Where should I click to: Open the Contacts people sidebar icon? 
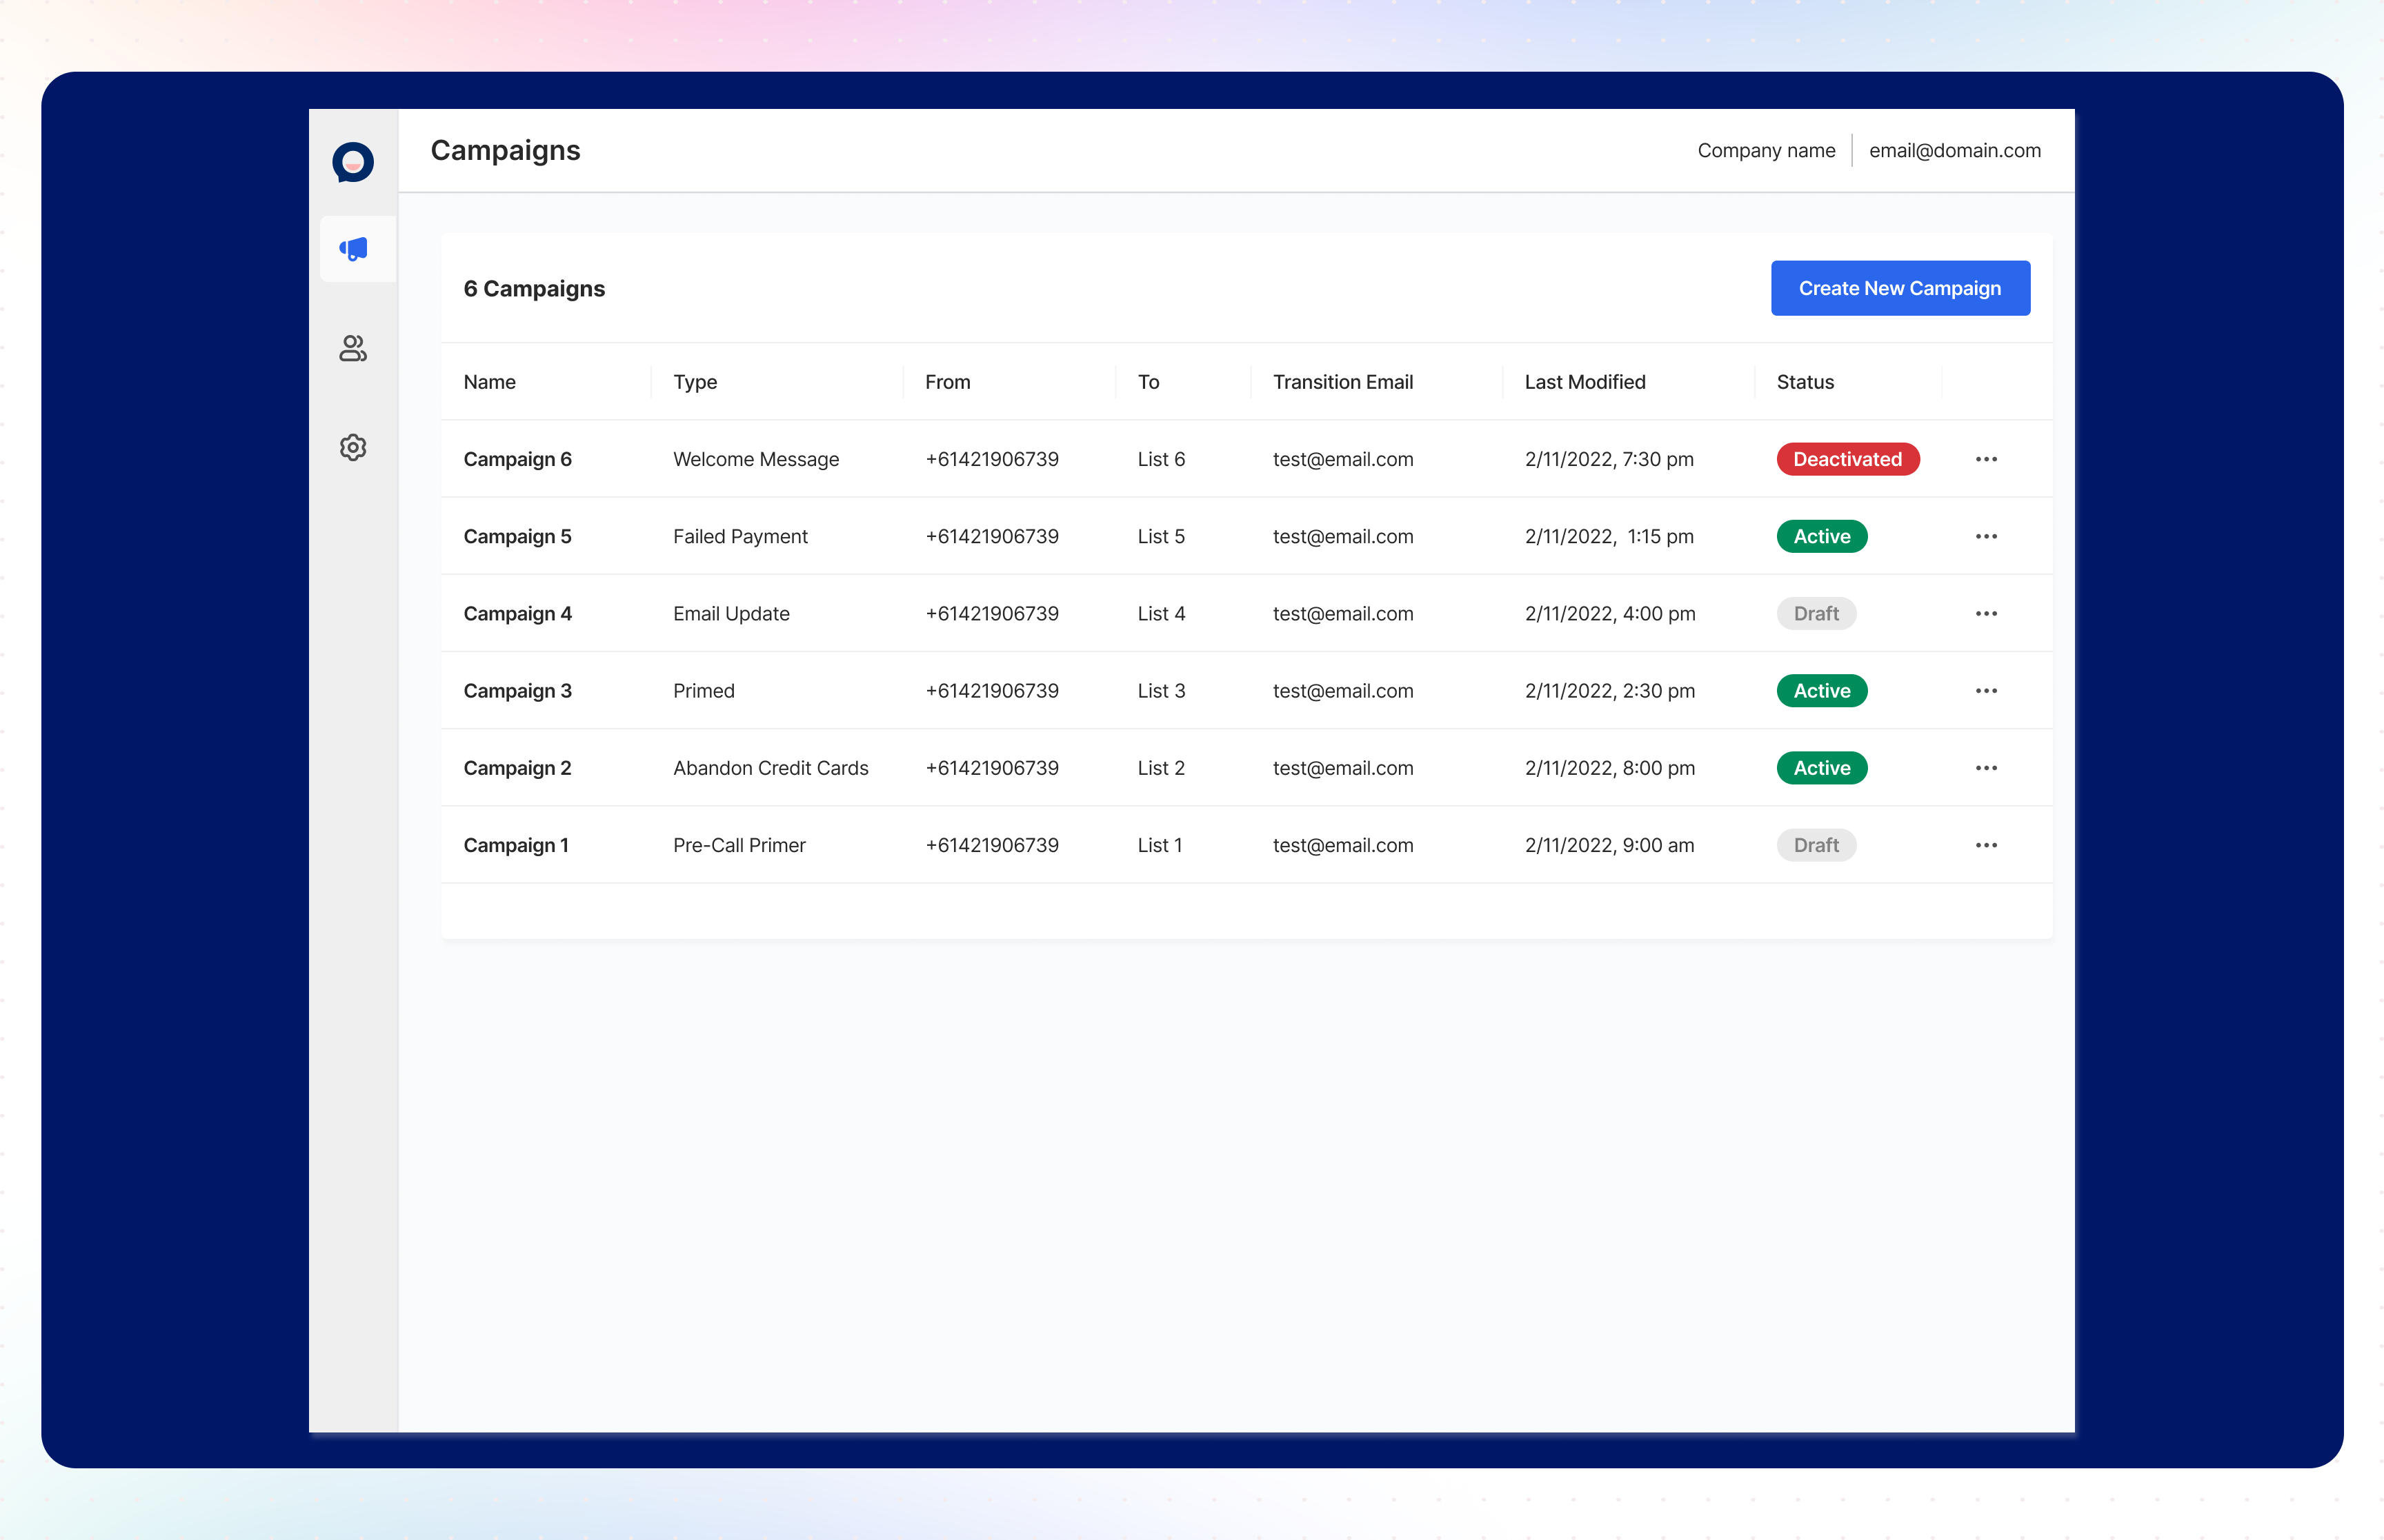click(x=353, y=348)
